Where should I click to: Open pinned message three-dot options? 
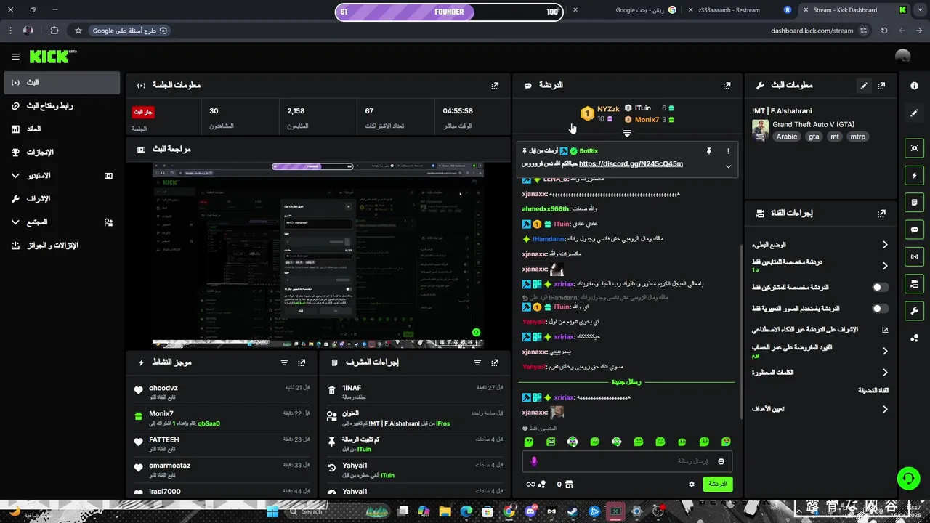tap(728, 151)
